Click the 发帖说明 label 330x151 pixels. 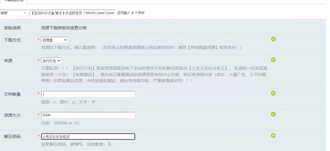[x=12, y=28]
